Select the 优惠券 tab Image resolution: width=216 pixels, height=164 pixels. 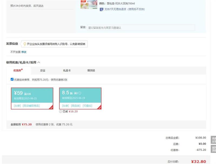pos(17,71)
